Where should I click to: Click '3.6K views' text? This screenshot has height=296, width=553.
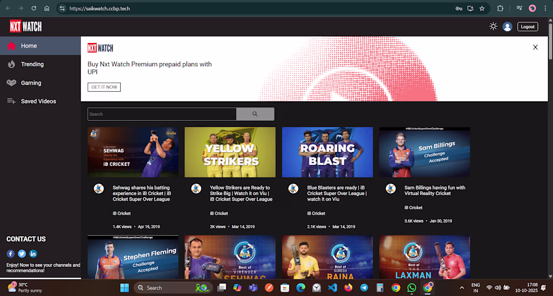(414, 221)
